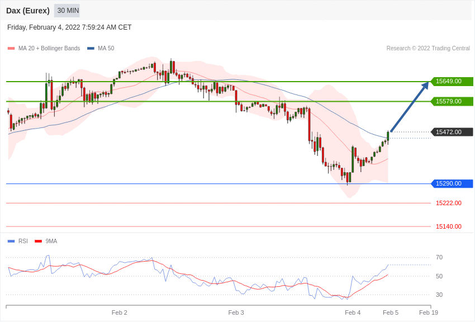This screenshot has width=475, height=322.
Task: Click the MA 20 + Bollinger Bands legend swatch
Action: (11, 48)
